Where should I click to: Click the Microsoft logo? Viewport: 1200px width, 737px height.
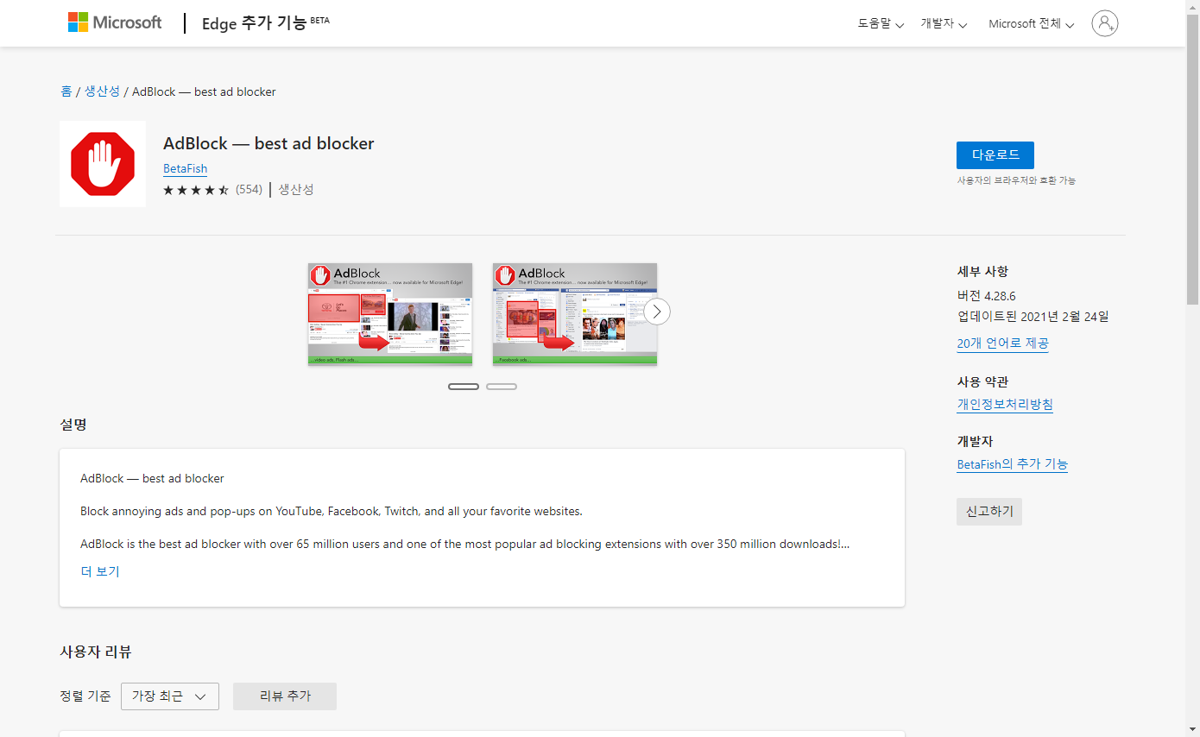point(115,22)
